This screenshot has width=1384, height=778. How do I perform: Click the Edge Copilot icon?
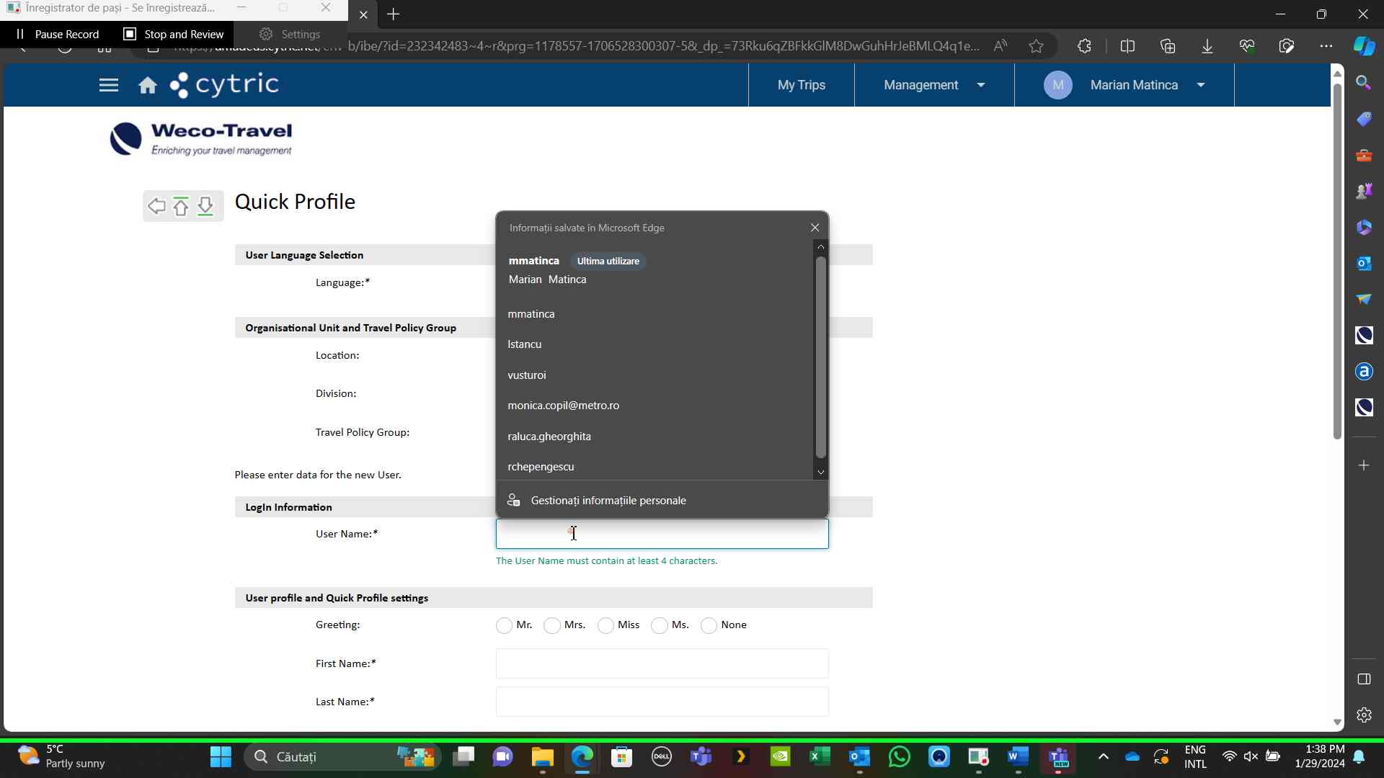coord(1364,46)
